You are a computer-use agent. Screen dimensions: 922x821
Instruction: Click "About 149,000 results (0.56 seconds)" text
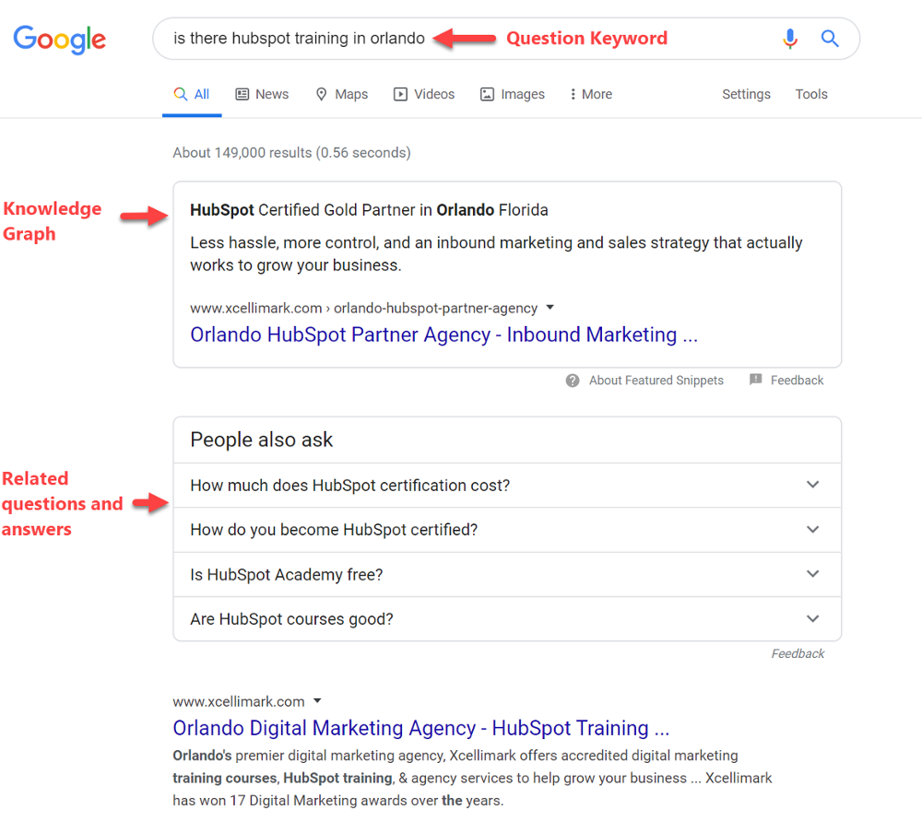click(x=291, y=153)
